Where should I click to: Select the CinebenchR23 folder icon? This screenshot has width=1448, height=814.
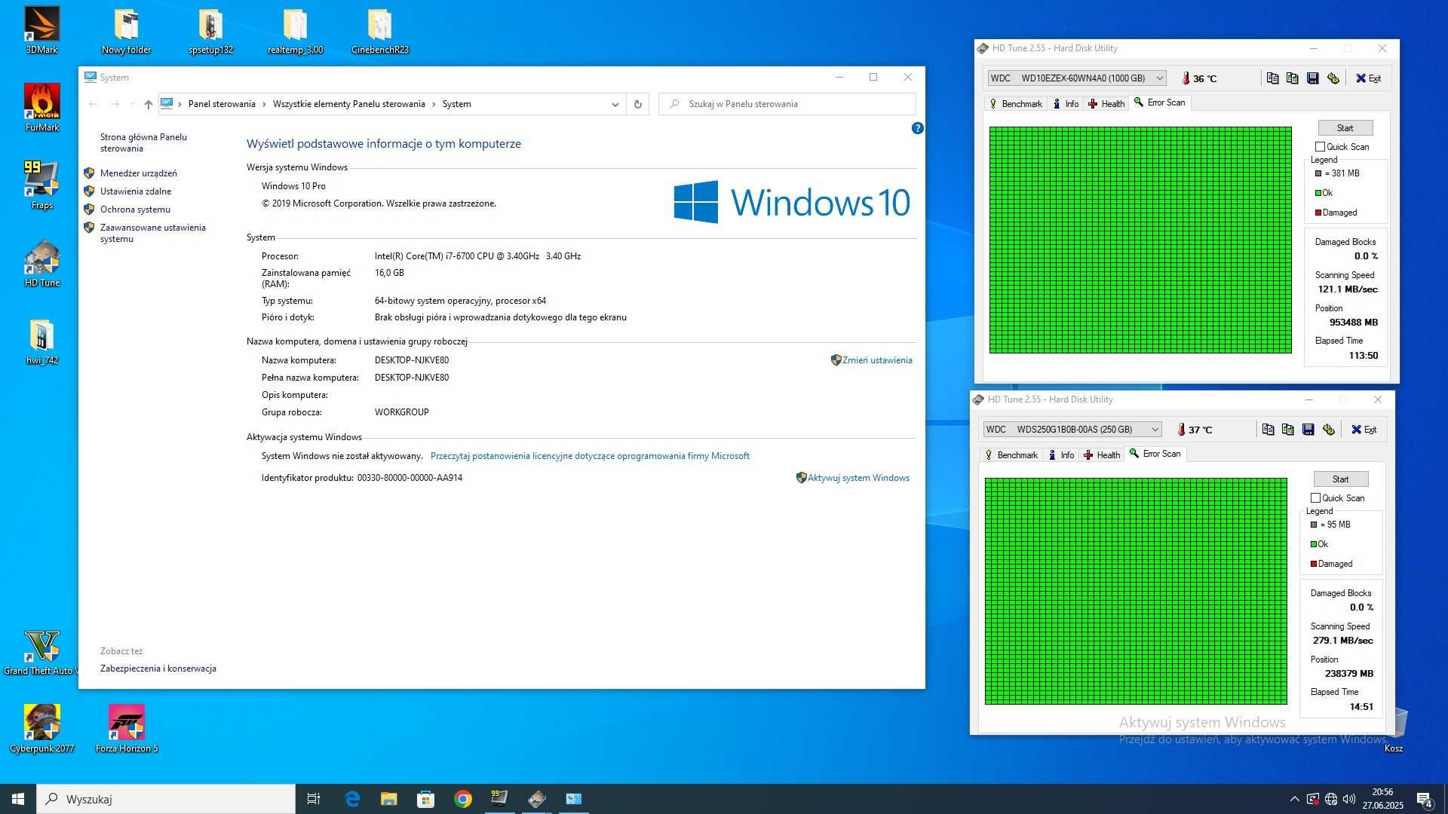point(380,31)
